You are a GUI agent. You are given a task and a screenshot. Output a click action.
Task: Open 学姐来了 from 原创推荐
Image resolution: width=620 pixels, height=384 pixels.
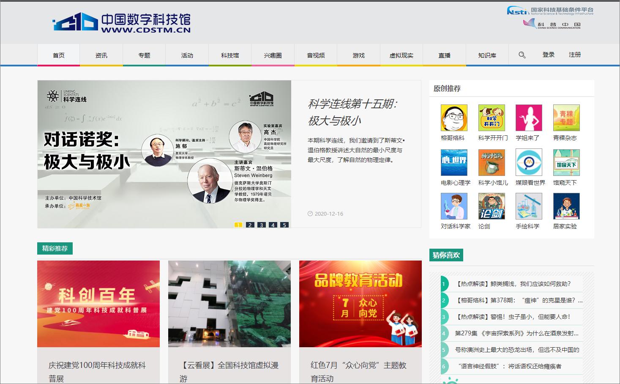pyautogui.click(x=529, y=118)
